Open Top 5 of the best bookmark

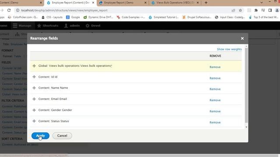click(x=263, y=17)
